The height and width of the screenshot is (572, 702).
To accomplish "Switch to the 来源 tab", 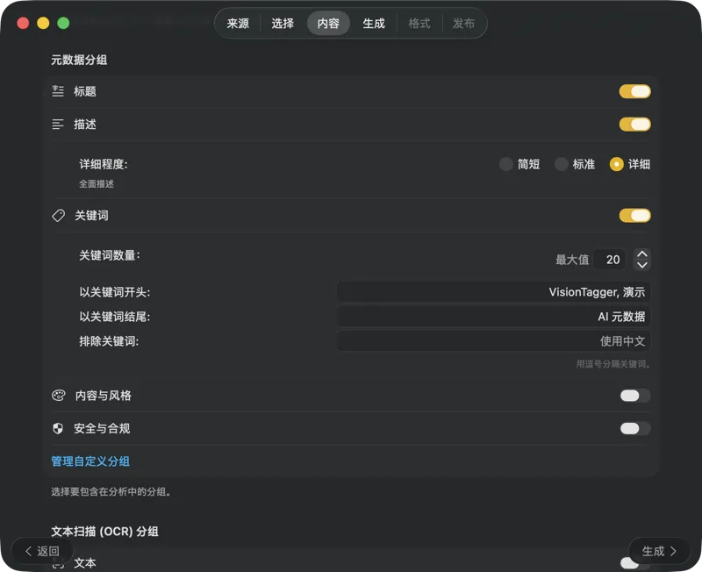I will click(236, 24).
